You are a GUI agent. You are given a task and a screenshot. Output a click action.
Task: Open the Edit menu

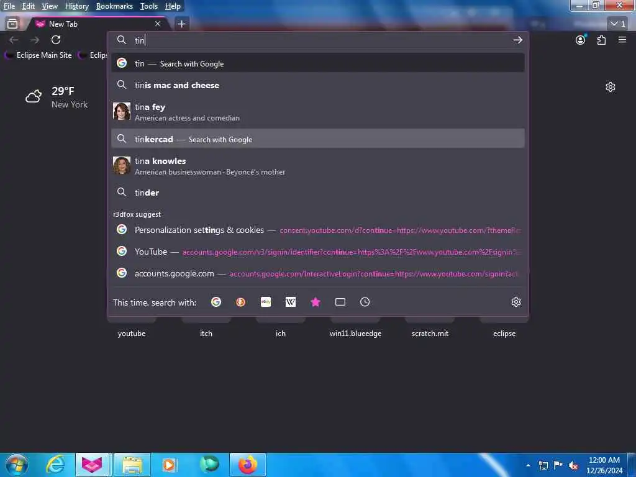pyautogui.click(x=28, y=6)
